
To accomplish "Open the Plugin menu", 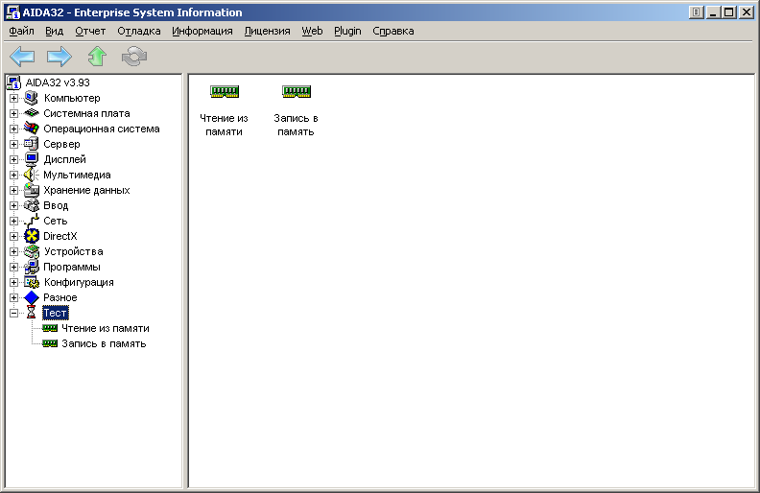I will 347,31.
